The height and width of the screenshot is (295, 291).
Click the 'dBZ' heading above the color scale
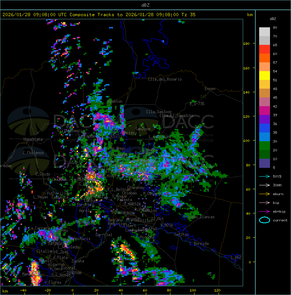(x=273, y=19)
